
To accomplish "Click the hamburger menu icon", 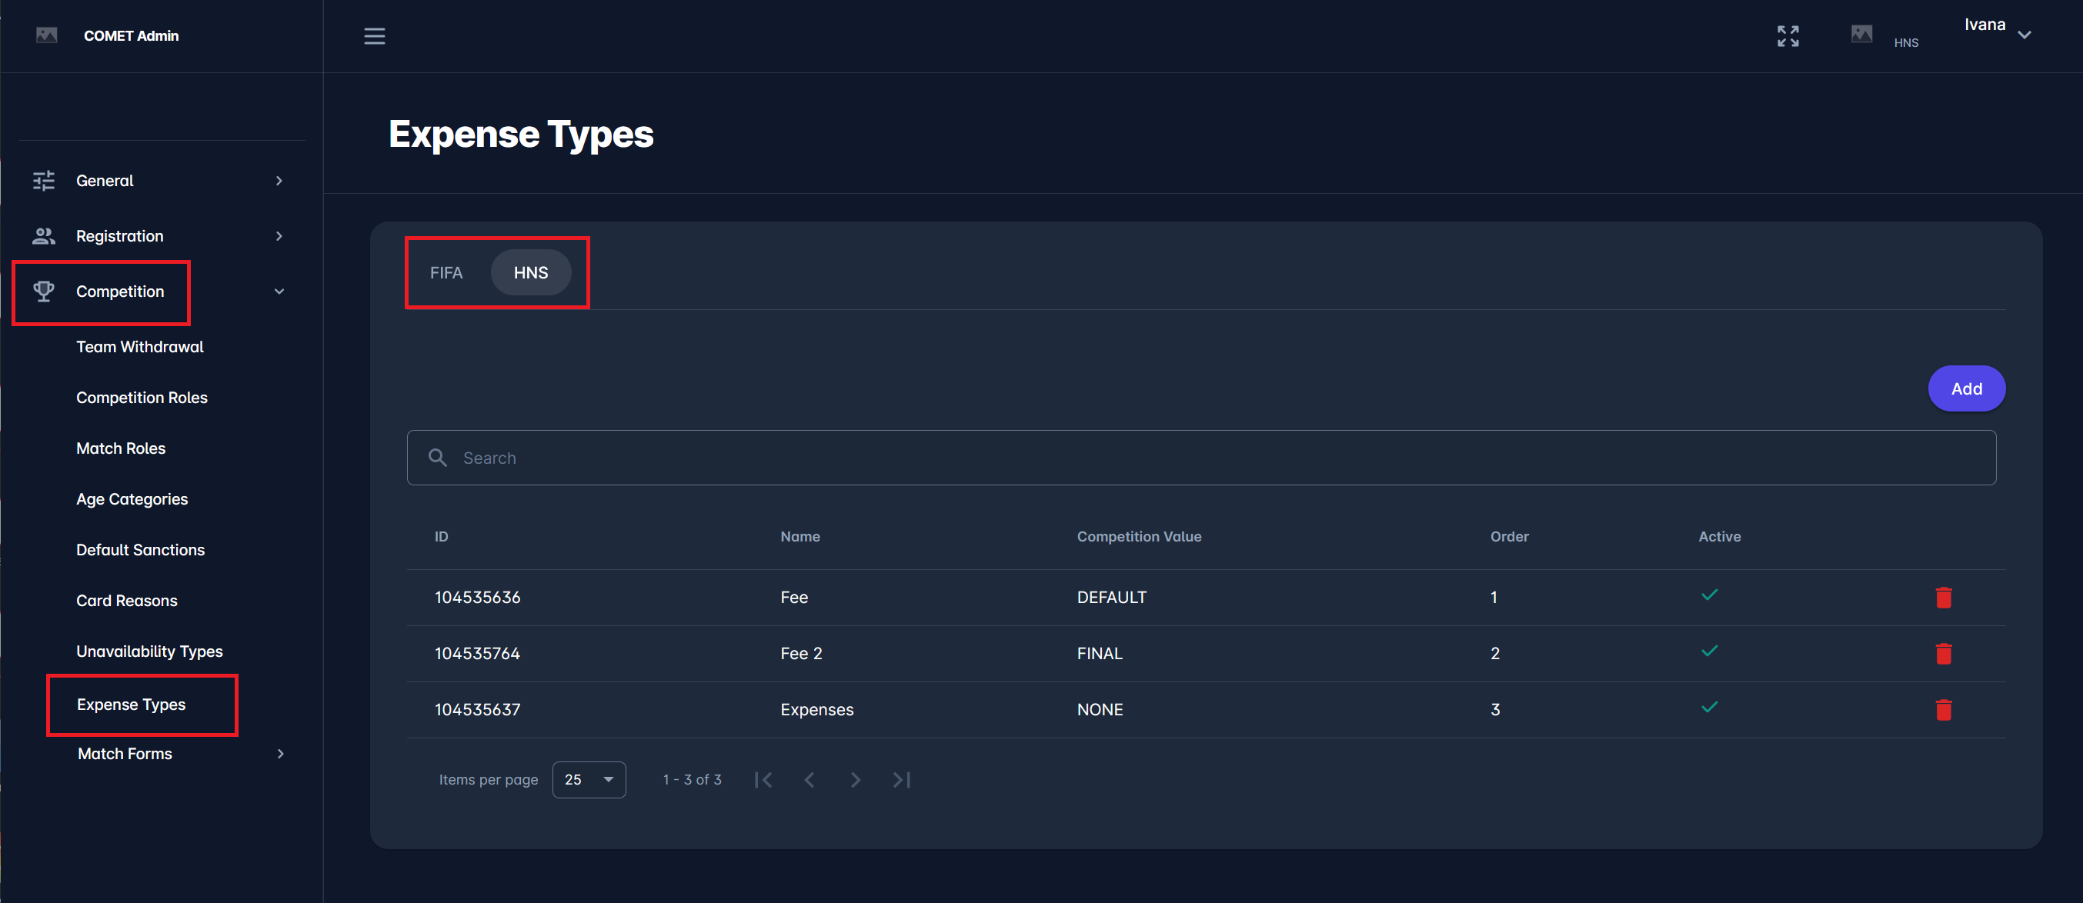I will tap(373, 35).
